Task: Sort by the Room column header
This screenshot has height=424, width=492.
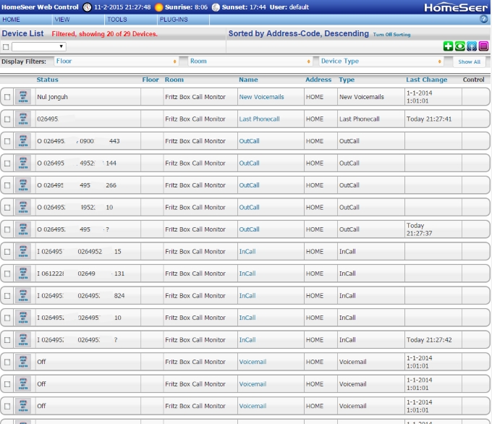Action: pyautogui.click(x=174, y=80)
